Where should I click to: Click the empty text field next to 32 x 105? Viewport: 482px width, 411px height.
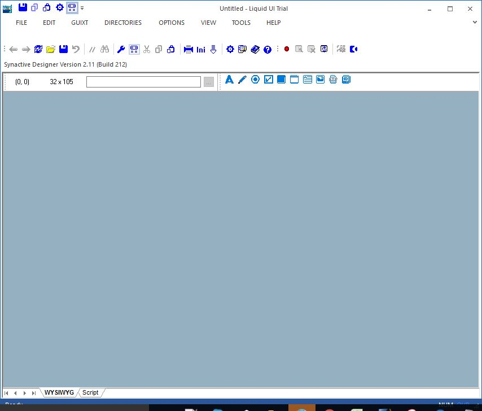pyautogui.click(x=143, y=82)
